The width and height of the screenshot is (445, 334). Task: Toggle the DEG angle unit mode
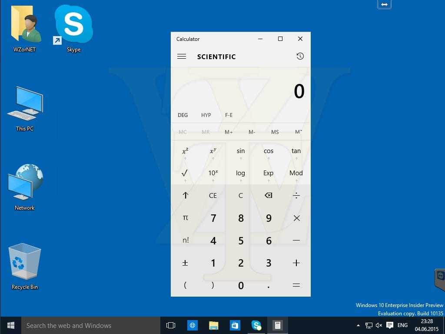(x=183, y=115)
